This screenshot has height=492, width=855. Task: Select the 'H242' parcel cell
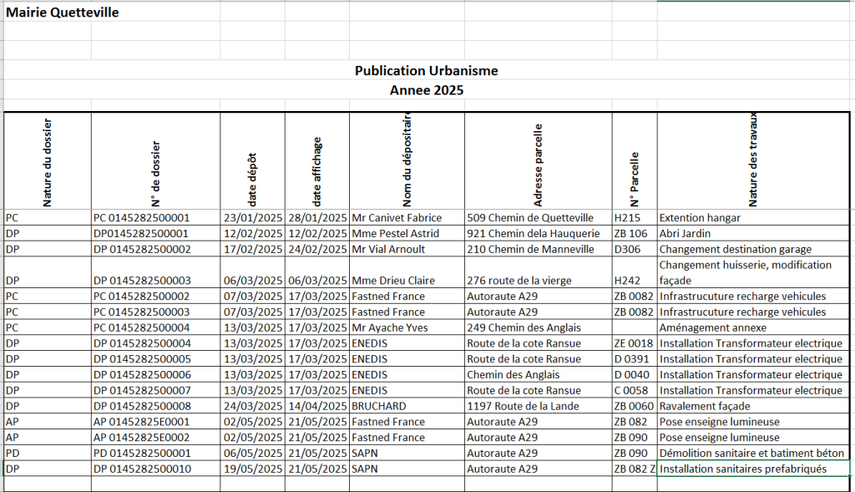point(635,272)
